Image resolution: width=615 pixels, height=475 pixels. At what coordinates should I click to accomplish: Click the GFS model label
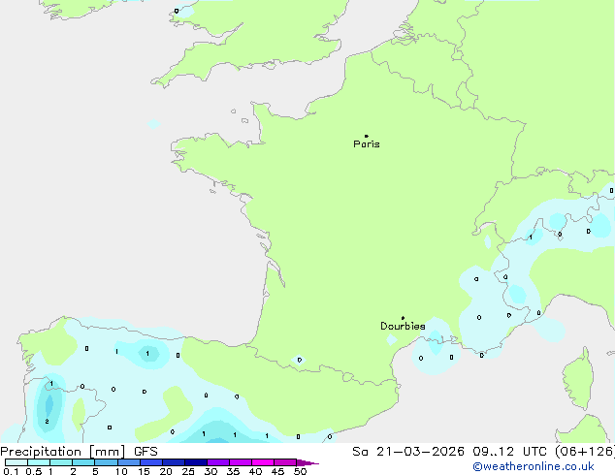tap(146, 452)
